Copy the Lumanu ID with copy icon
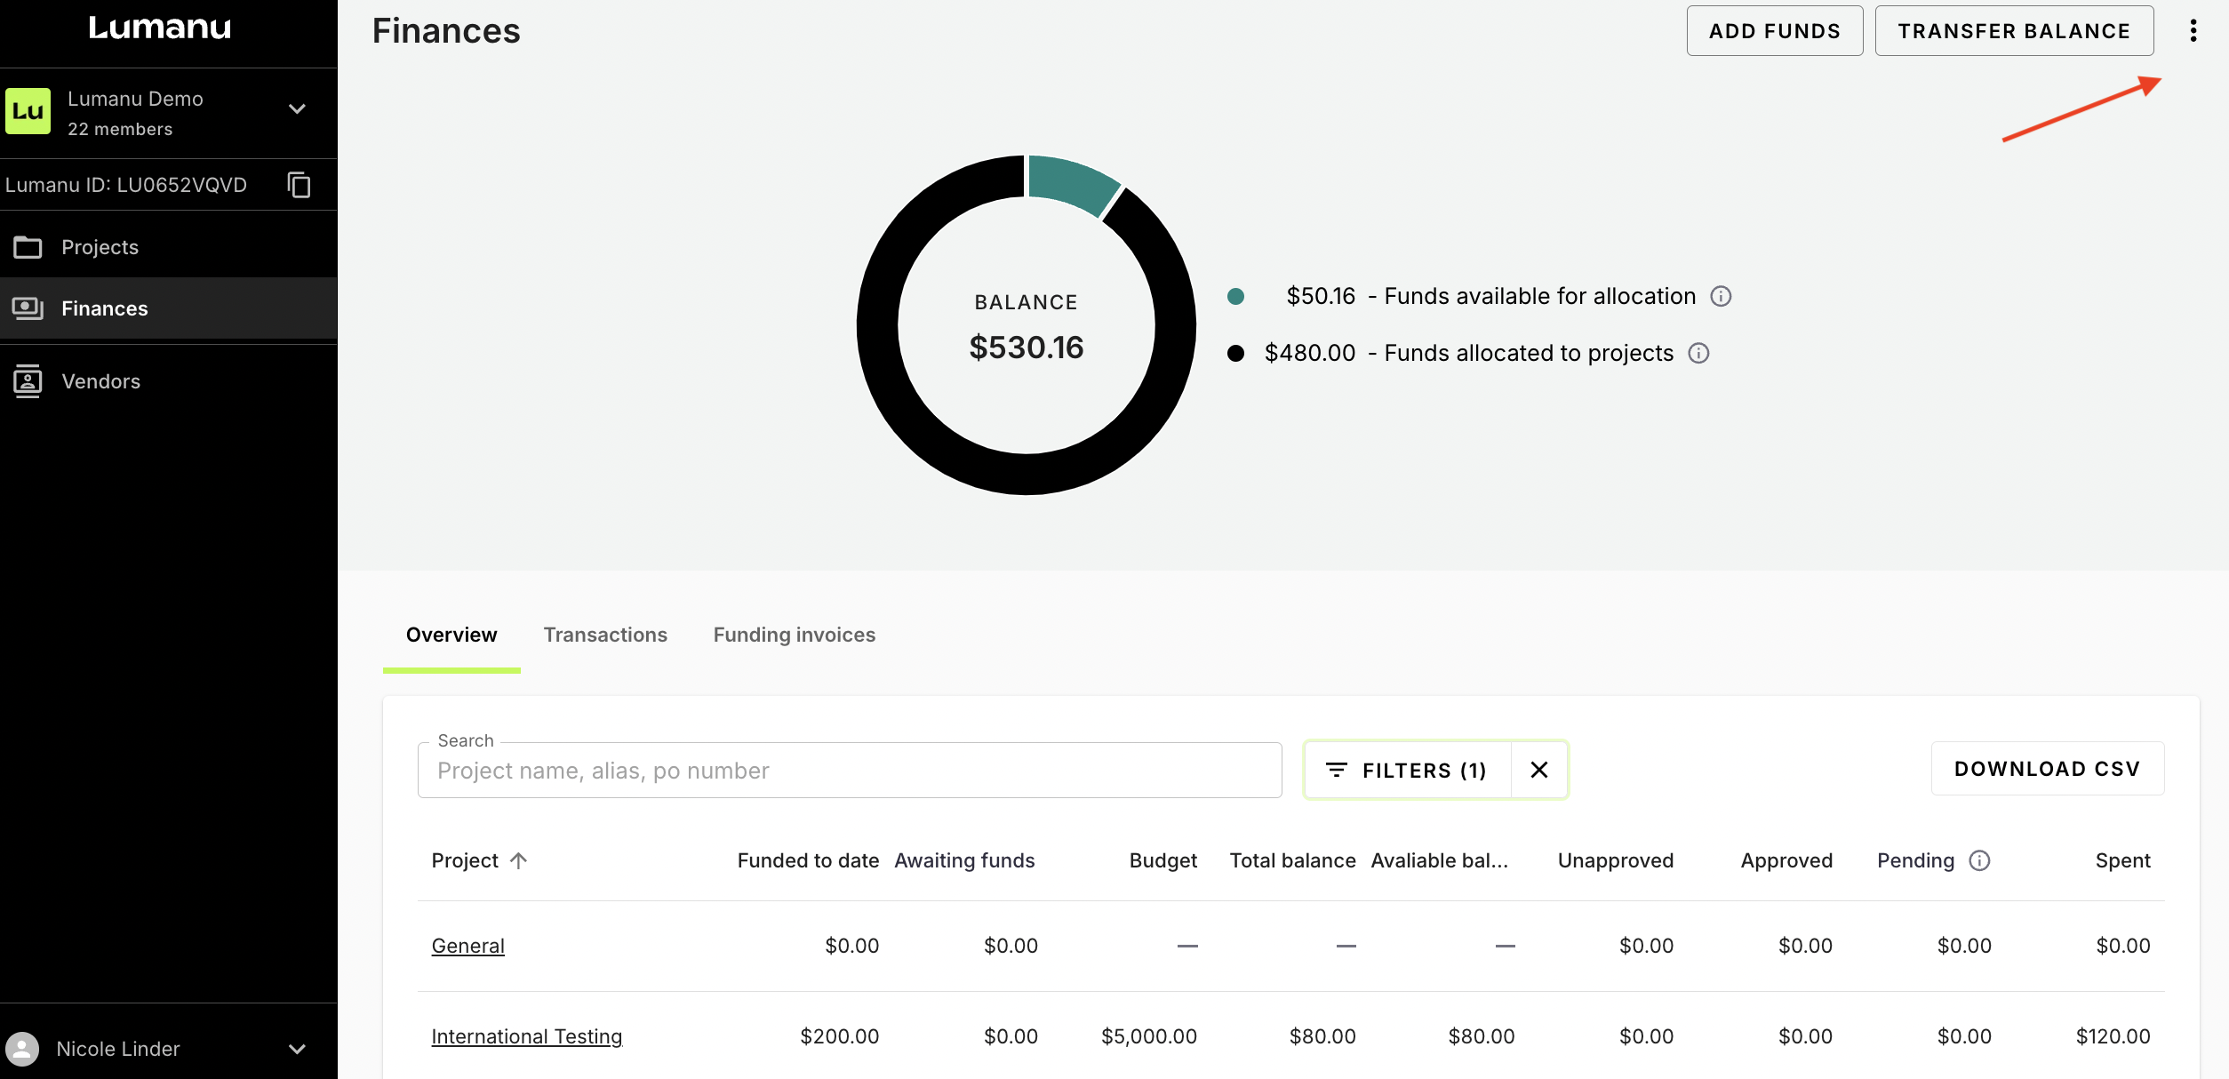The image size is (2229, 1079). [300, 185]
